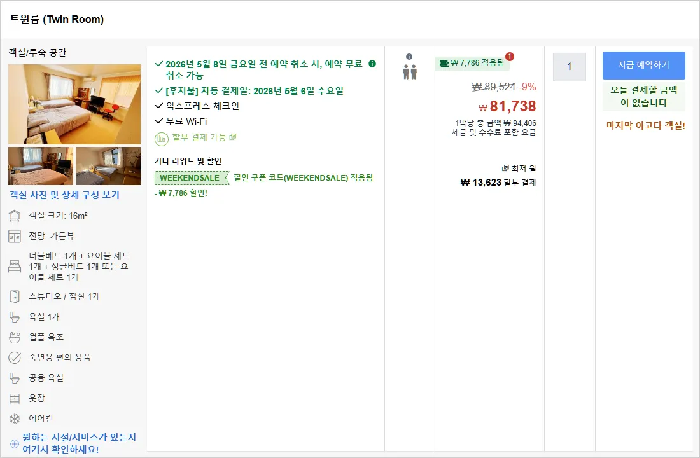Screen dimensions: 700x458
Task: Open the room quantity selector showing 1
Action: pos(569,67)
